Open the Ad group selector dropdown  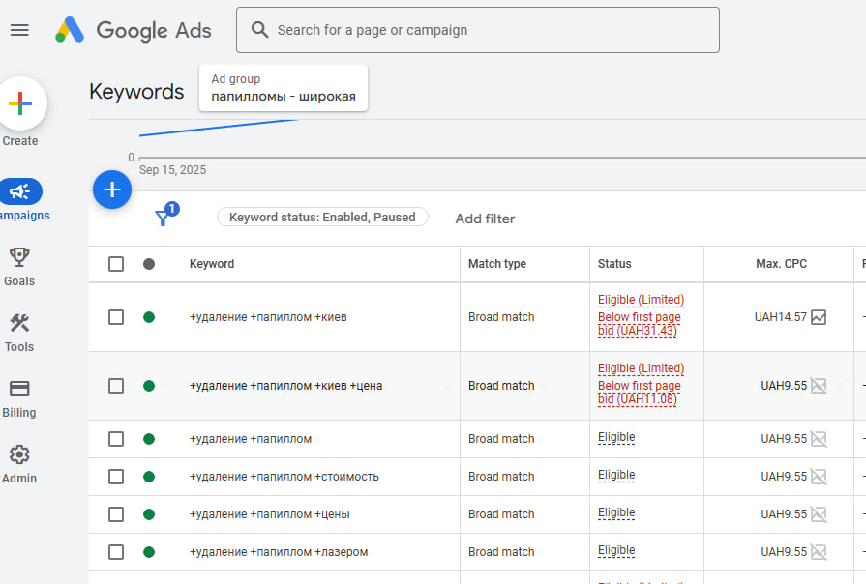[284, 88]
